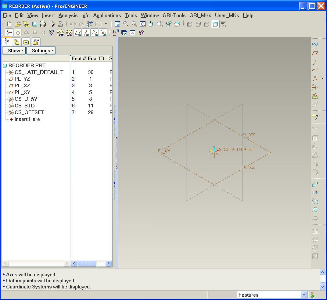
Task: Select the Datum Curve tool in the right toolbar
Action: [315, 70]
